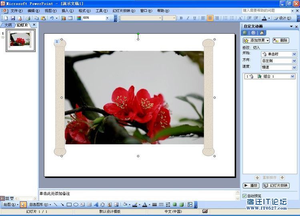Select the Oval drawing tool
Image resolution: width=300 pixels, height=216 pixels.
click(x=76, y=204)
